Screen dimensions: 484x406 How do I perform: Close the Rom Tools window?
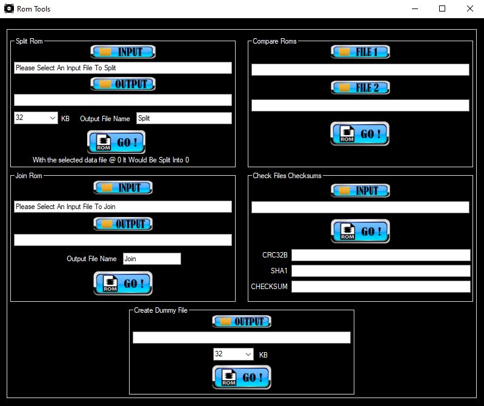pos(470,8)
